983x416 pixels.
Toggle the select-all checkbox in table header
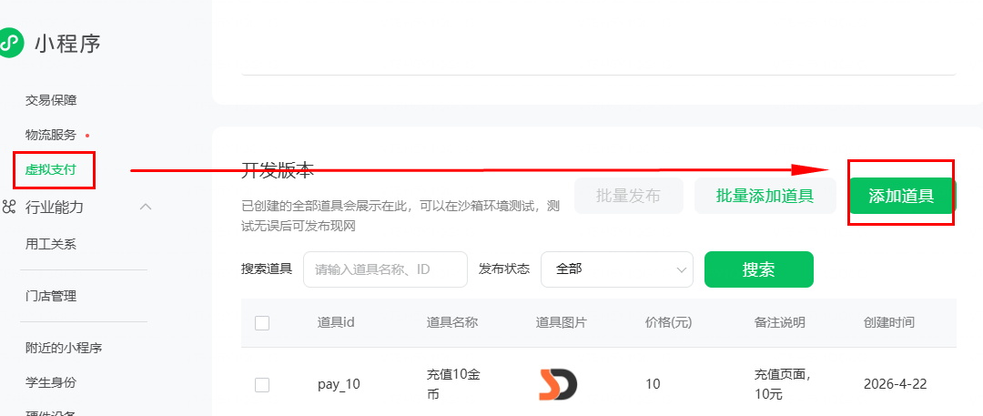pos(262,322)
